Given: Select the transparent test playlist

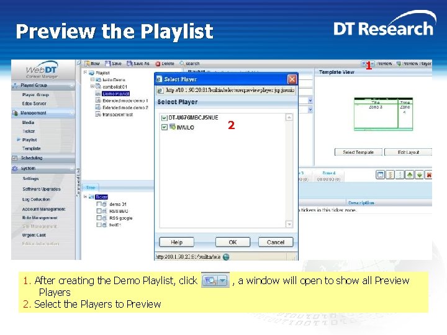Looking at the screenshot, I should [x=117, y=115].
